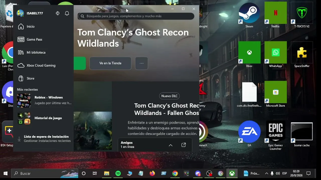321x180 pixels.
Task: Open Google Chrome from the taskbar
Action: [175, 173]
